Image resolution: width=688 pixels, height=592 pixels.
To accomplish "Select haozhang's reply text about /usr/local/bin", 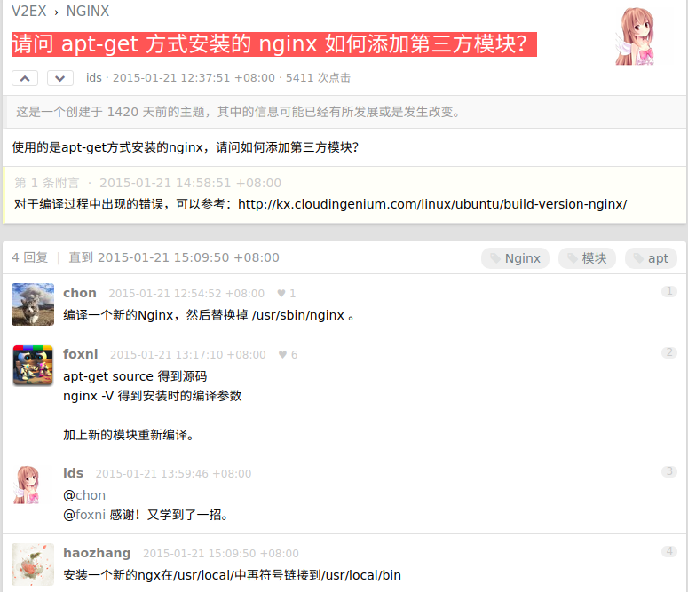I will tap(232, 575).
